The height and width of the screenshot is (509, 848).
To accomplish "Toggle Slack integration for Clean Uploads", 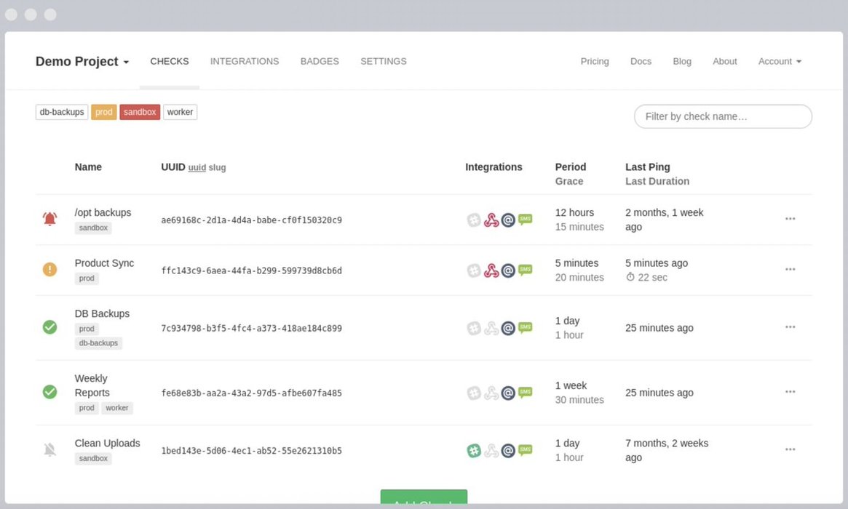I will pyautogui.click(x=474, y=451).
